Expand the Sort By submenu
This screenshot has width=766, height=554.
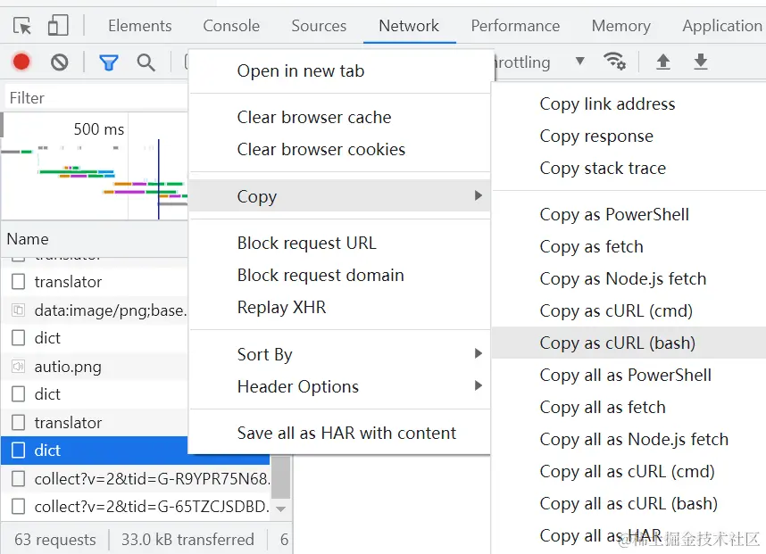[339, 354]
